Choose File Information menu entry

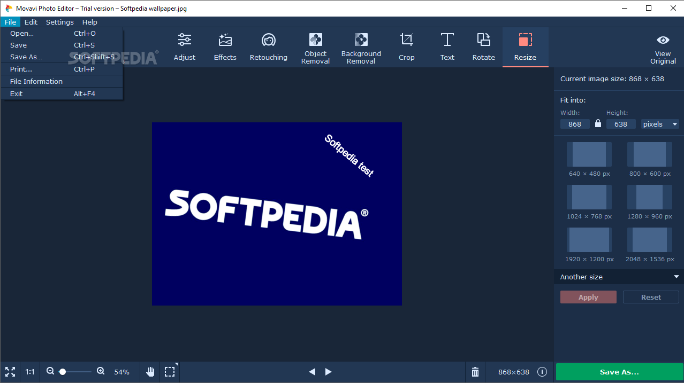coord(62,81)
